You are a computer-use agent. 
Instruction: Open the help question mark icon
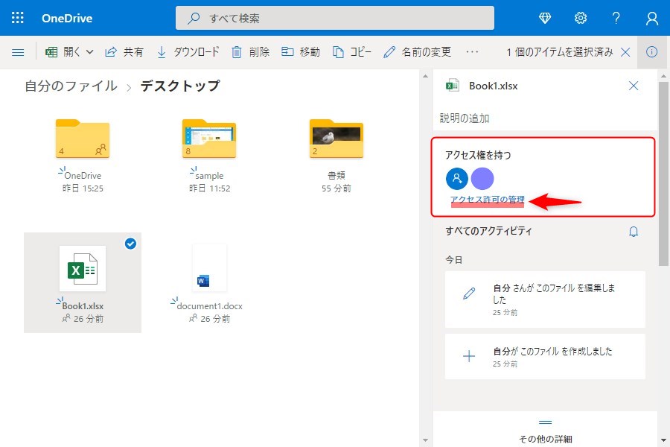point(616,18)
